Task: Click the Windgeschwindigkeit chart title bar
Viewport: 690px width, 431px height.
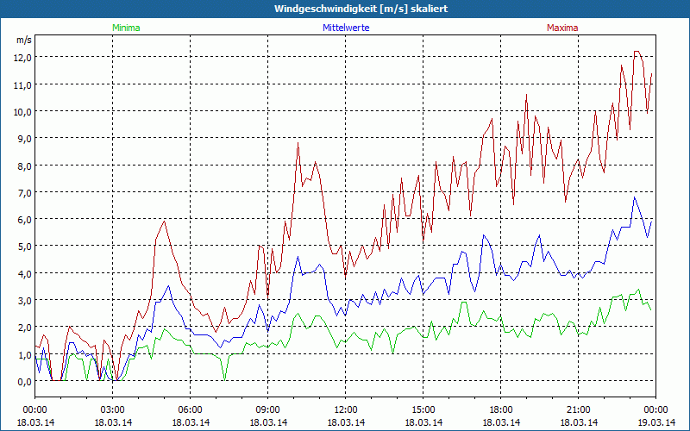Action: coord(345,9)
